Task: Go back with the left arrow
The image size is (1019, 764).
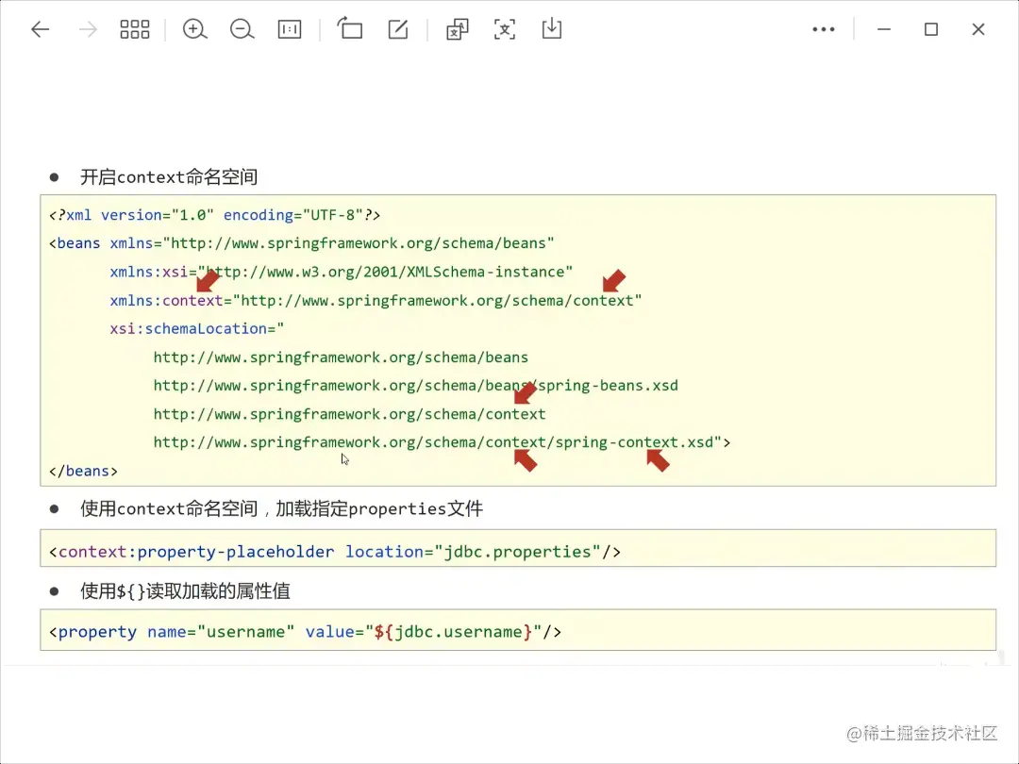Action: coord(41,29)
